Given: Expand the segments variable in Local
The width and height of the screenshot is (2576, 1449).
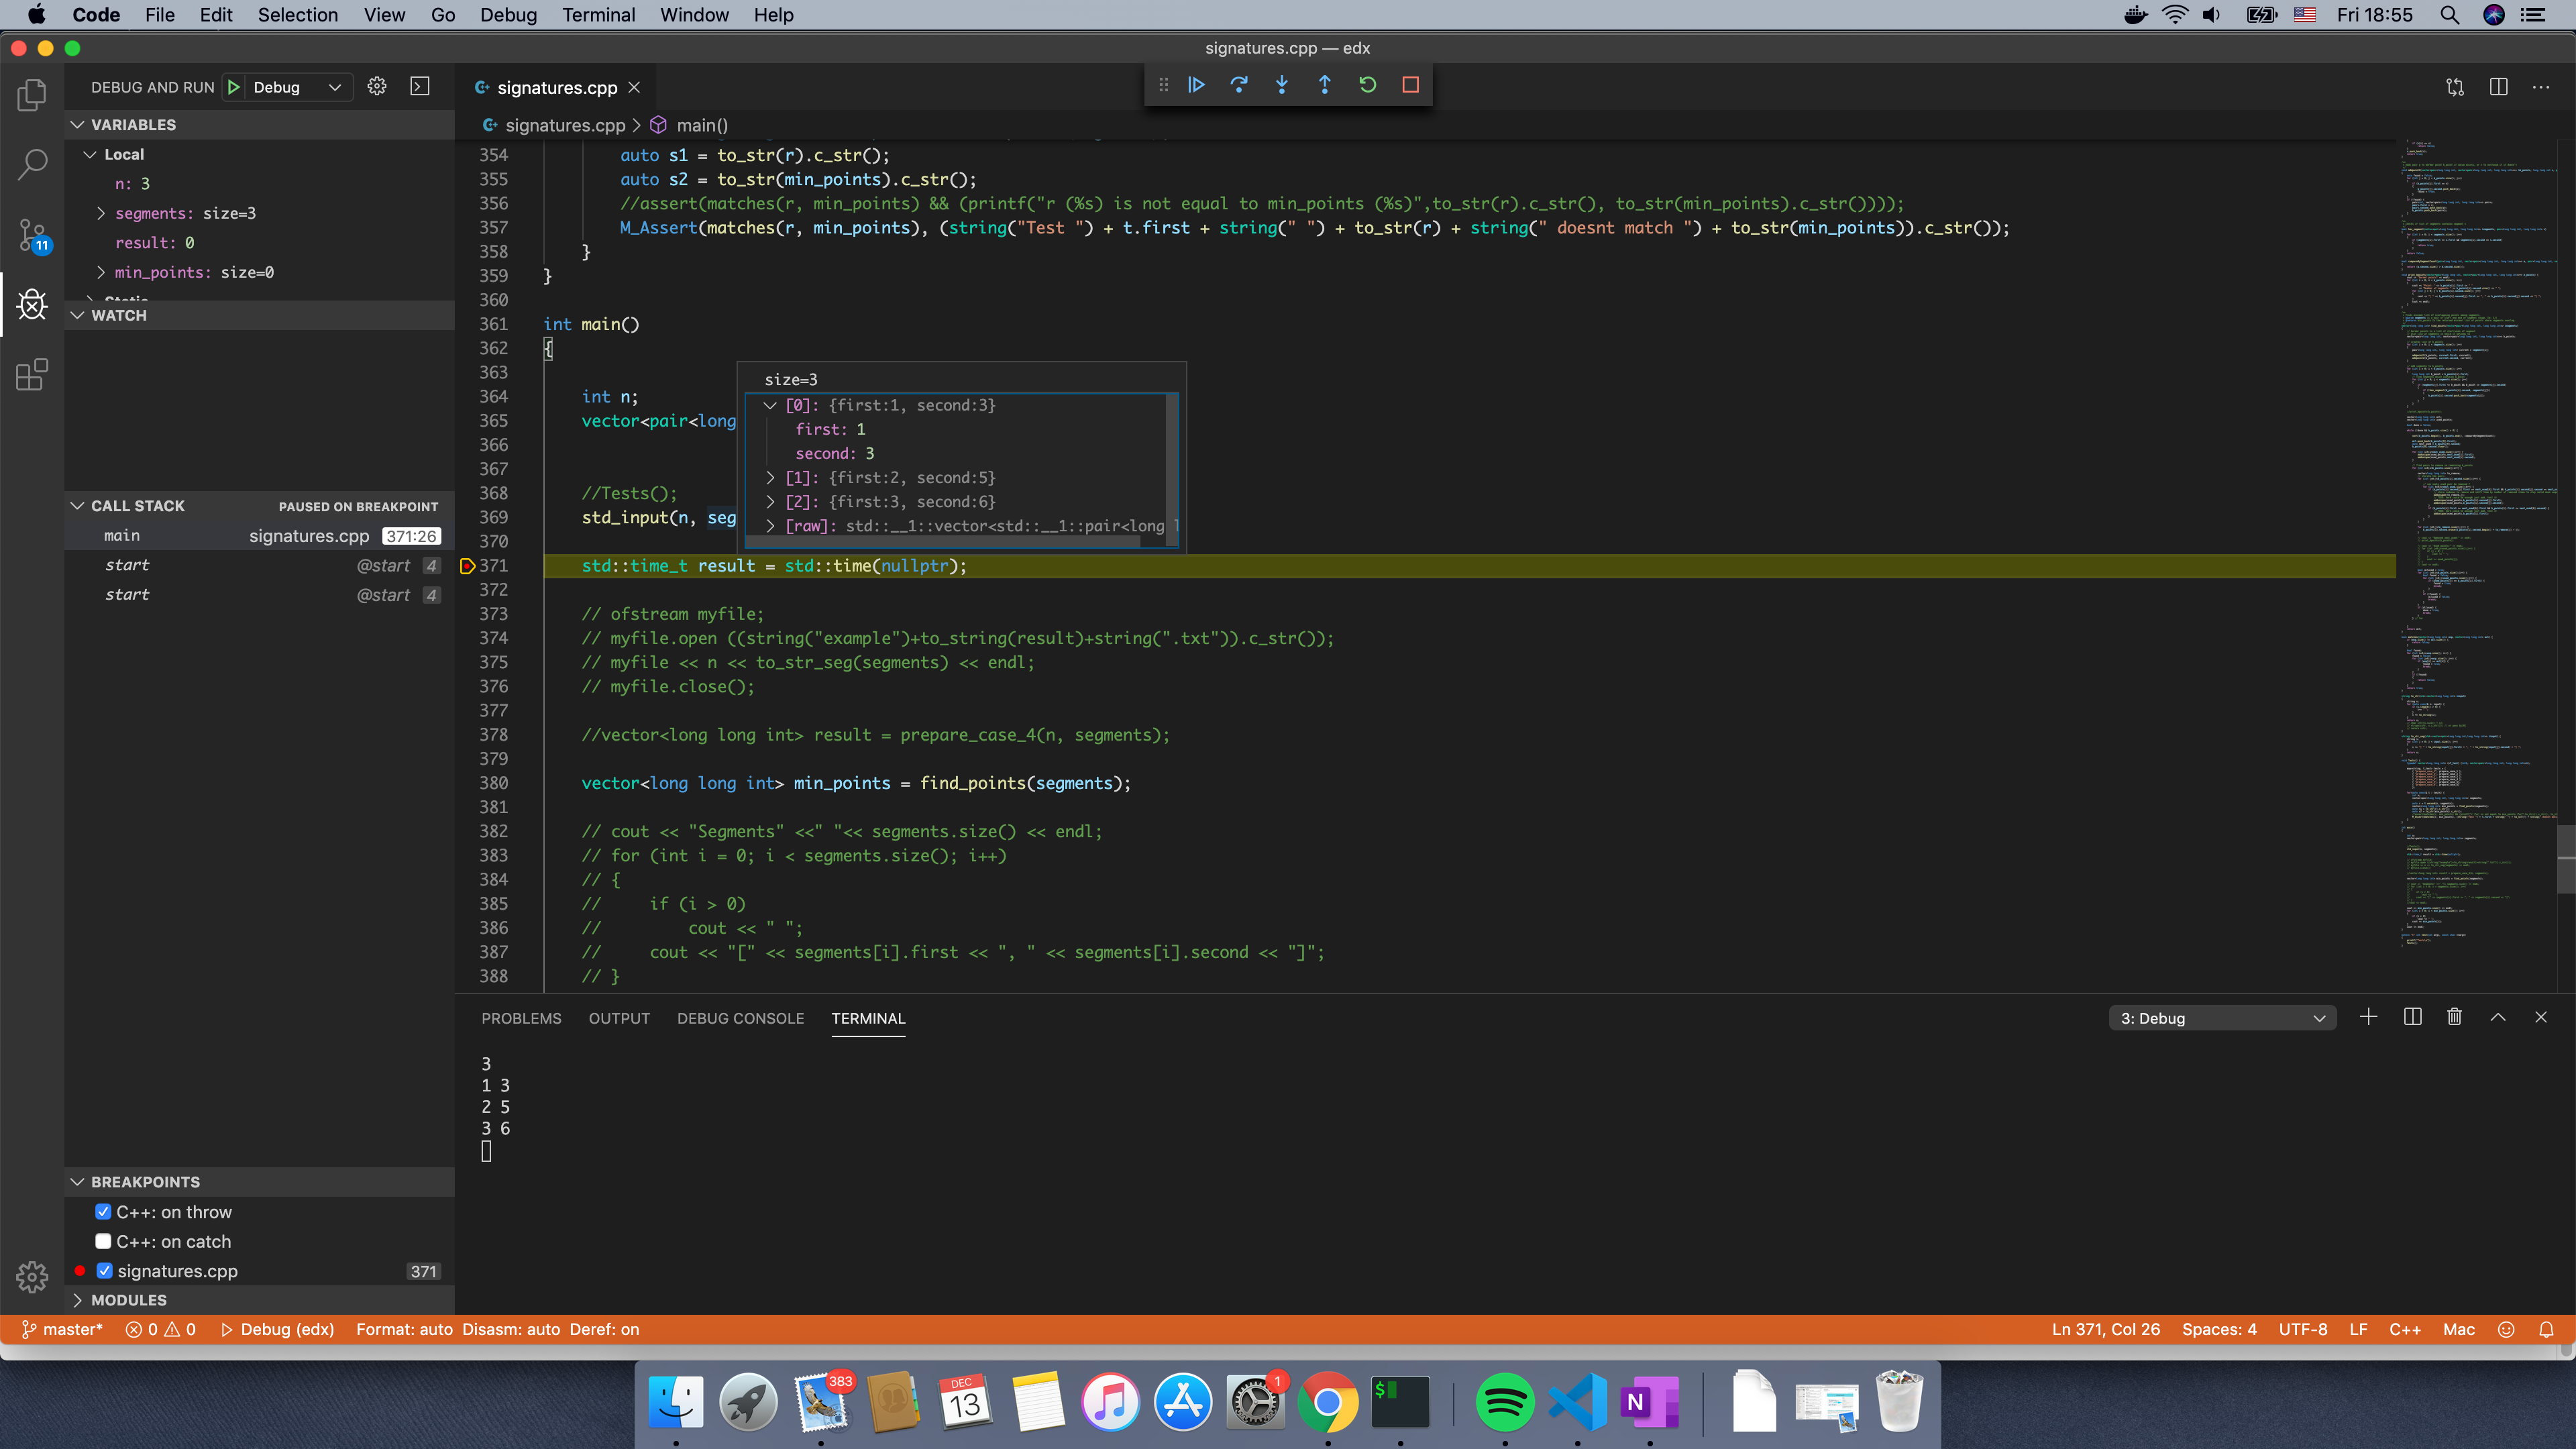Looking at the screenshot, I should pyautogui.click(x=101, y=213).
